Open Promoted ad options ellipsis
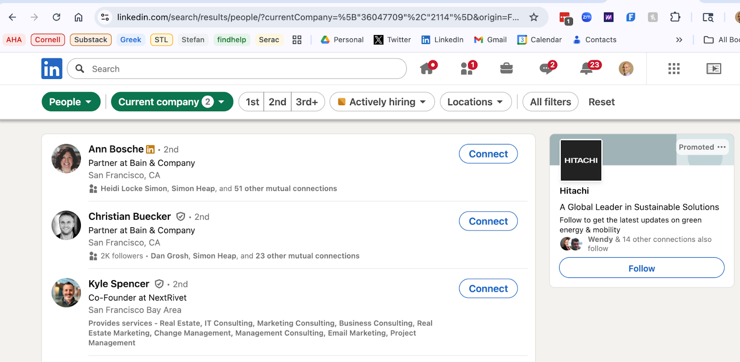Screen dimensions: 740x362 [721, 147]
